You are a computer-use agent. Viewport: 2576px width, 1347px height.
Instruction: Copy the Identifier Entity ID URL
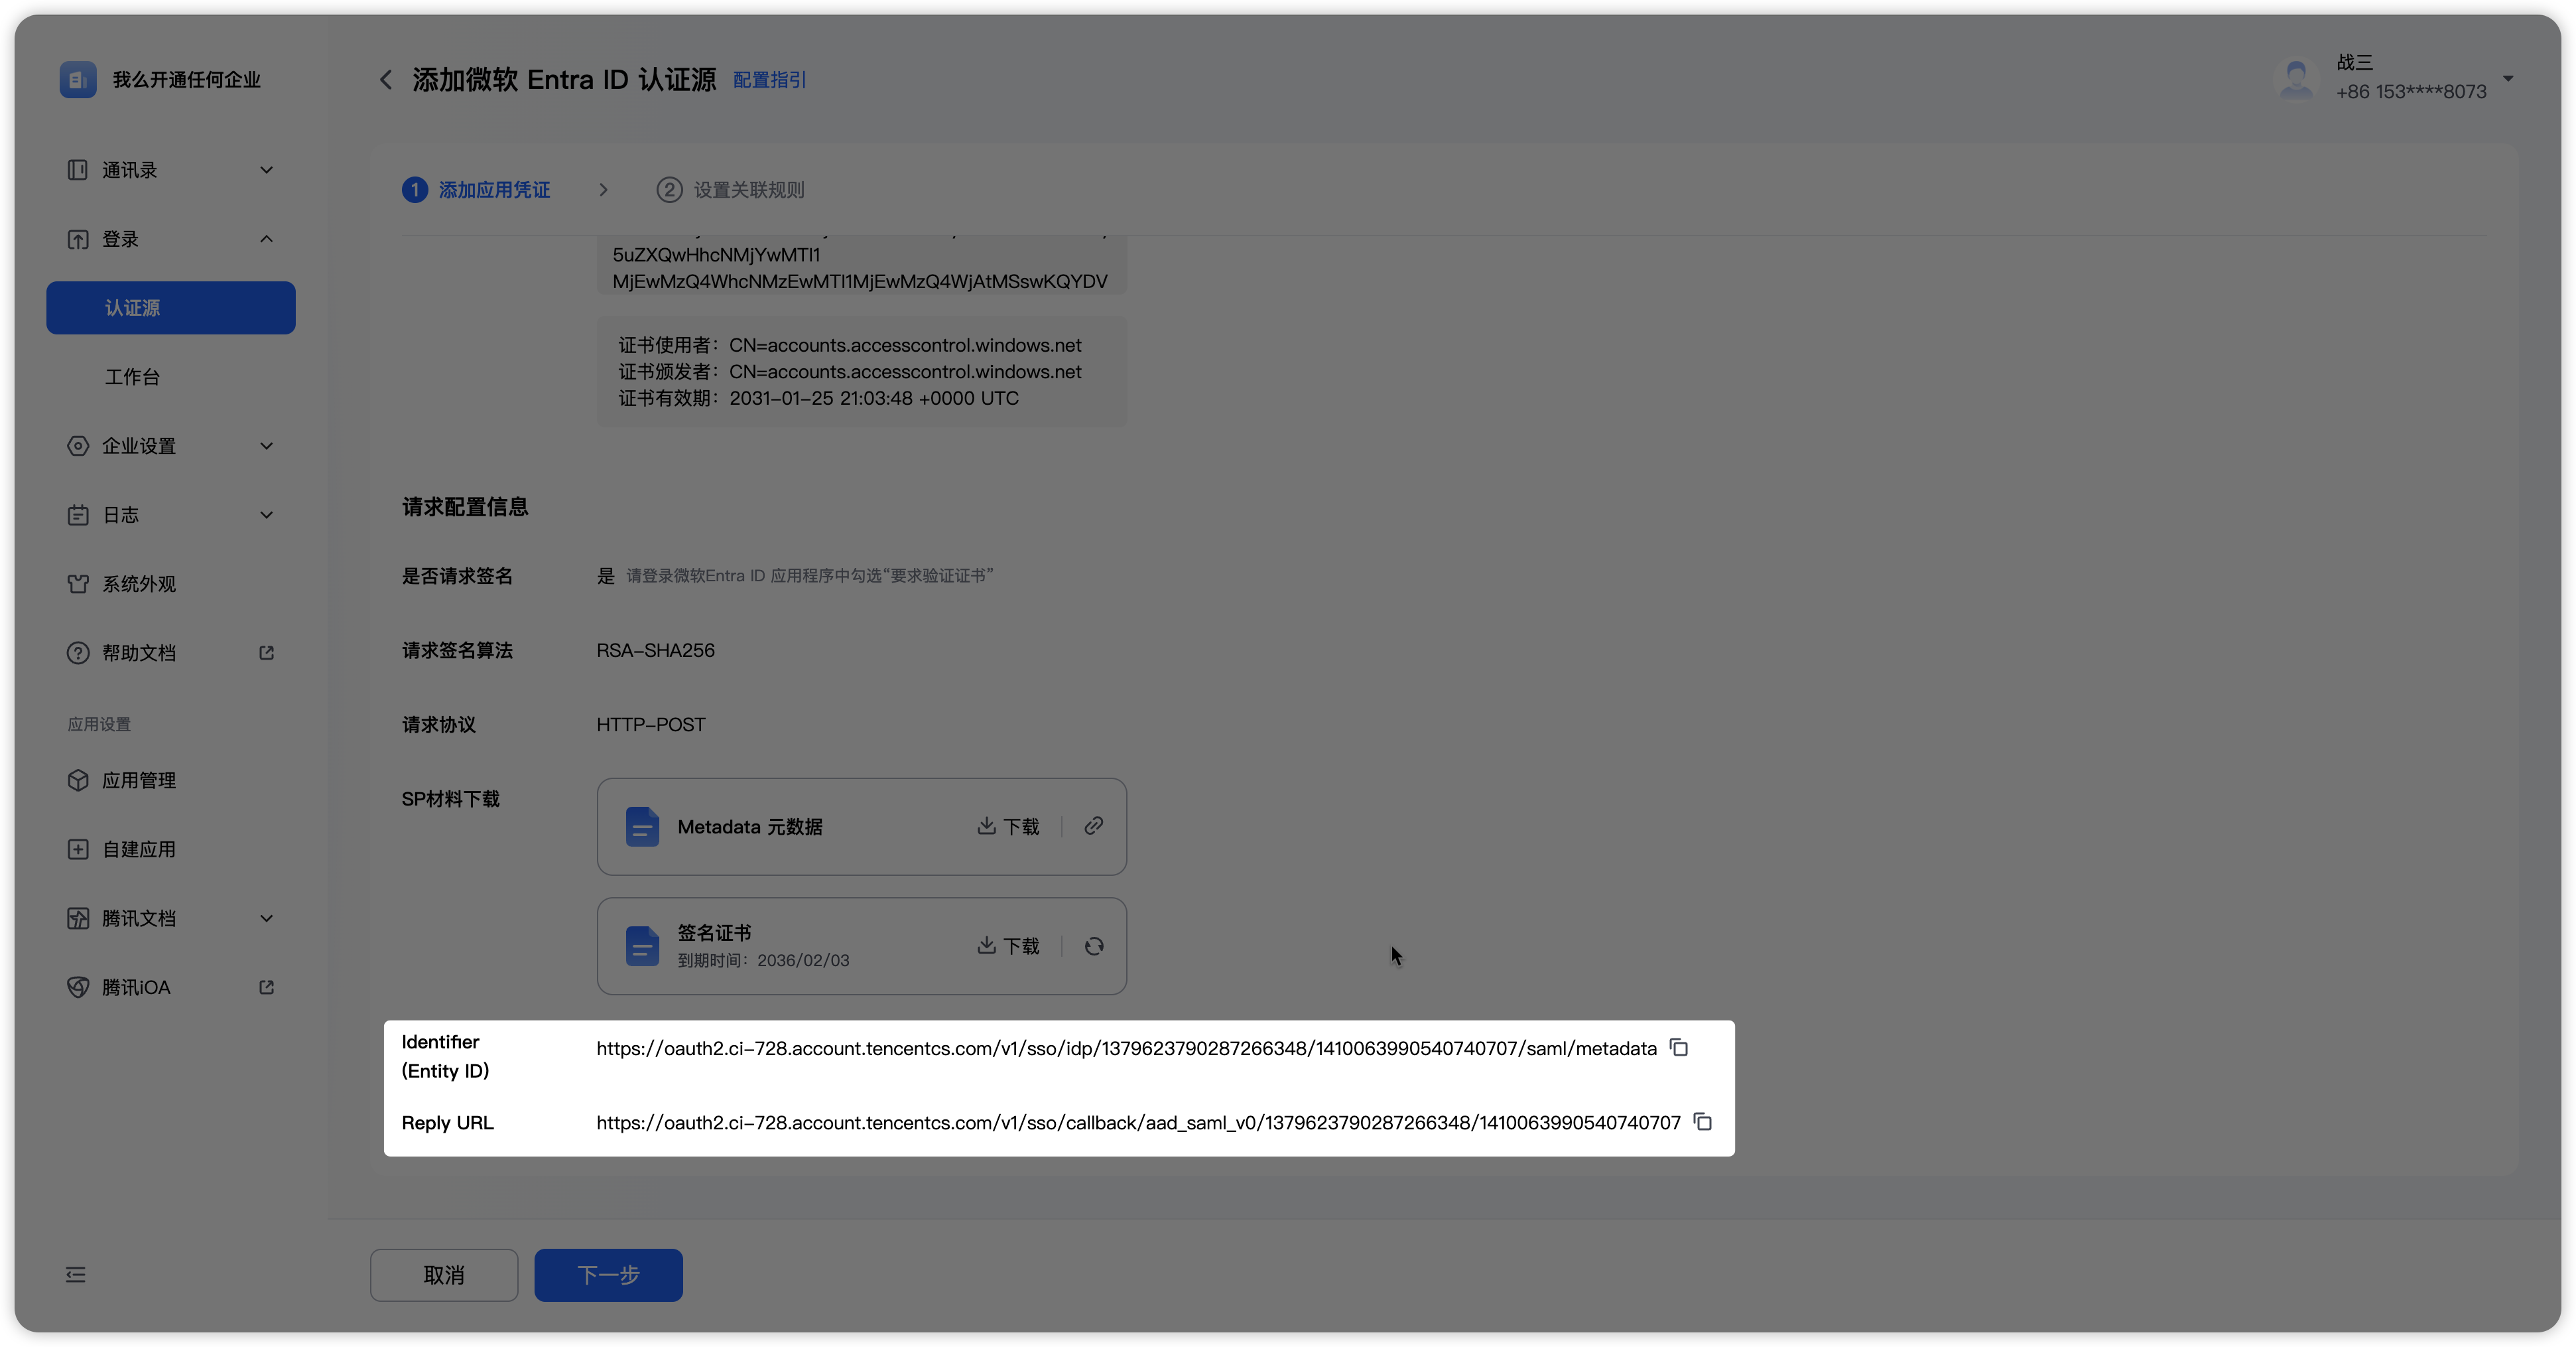click(1679, 1048)
